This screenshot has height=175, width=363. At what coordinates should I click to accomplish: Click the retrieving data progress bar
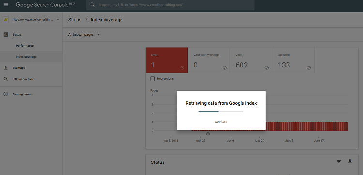tap(221, 112)
